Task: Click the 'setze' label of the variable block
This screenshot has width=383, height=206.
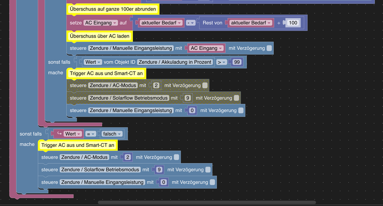Action: point(76,23)
